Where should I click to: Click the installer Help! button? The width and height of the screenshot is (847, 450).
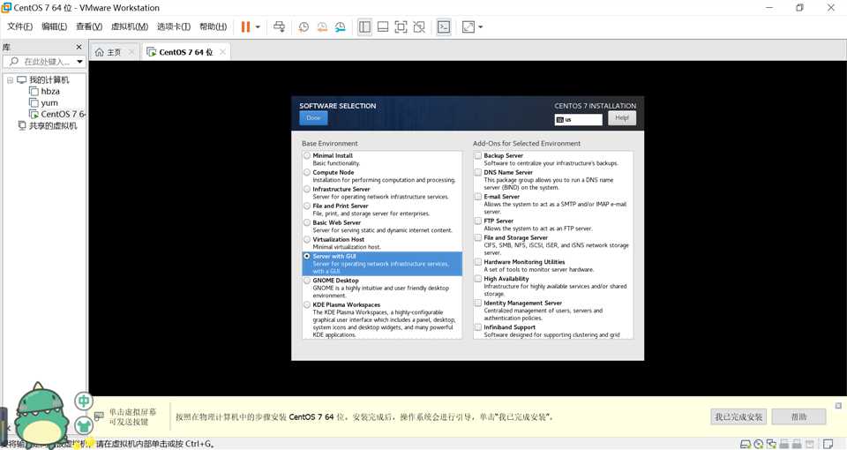(622, 117)
